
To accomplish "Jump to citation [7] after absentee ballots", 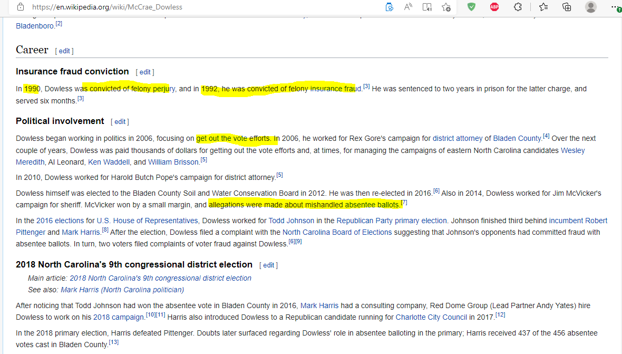I will tap(404, 203).
